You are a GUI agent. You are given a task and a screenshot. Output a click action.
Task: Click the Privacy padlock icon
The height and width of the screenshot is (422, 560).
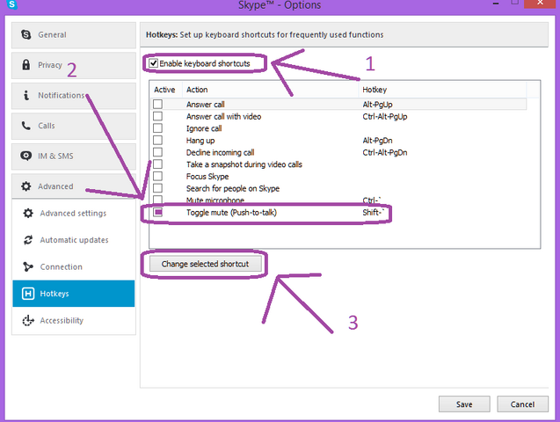(x=25, y=65)
